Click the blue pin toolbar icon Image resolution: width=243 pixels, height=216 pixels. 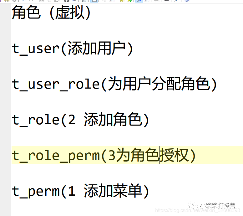click(176, 1)
